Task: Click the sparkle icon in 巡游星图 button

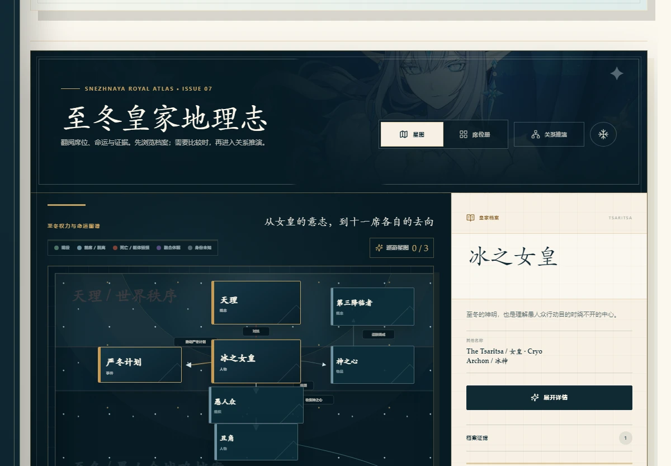Action: [x=379, y=248]
